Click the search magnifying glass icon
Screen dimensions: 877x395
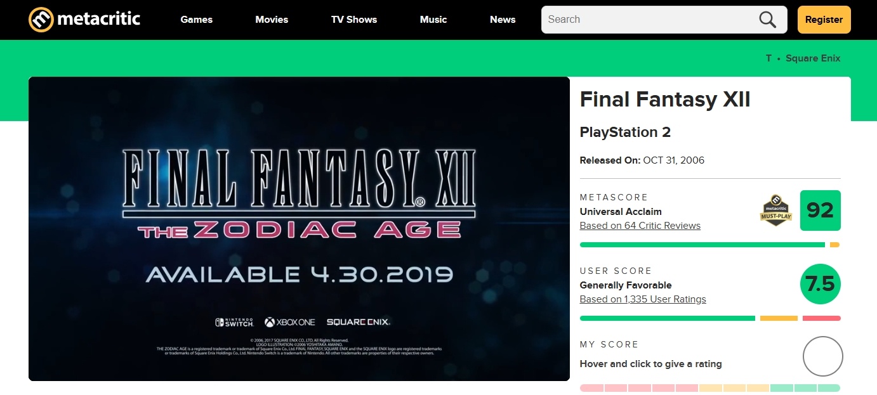(x=767, y=19)
